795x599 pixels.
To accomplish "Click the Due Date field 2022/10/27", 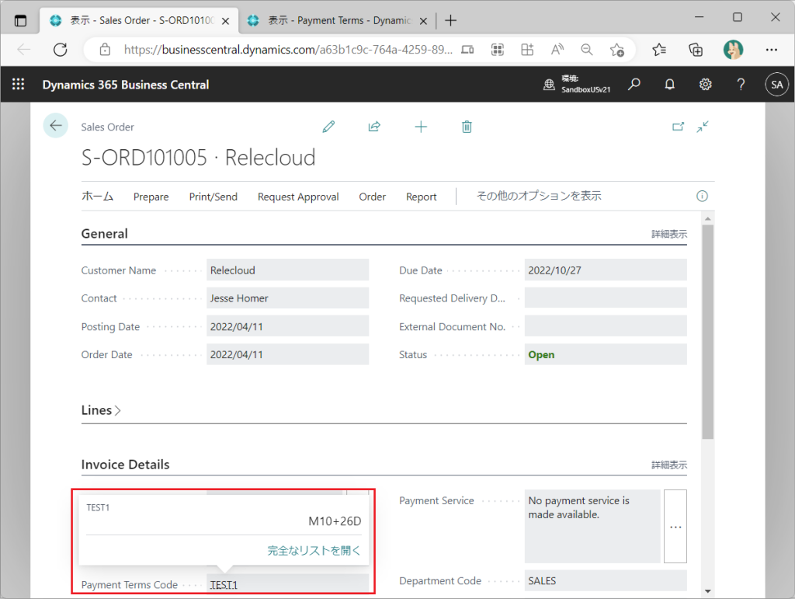I will pyautogui.click(x=606, y=270).
